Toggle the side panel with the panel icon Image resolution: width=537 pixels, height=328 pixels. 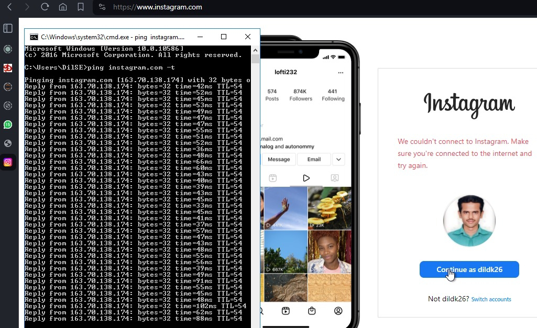pos(8,28)
